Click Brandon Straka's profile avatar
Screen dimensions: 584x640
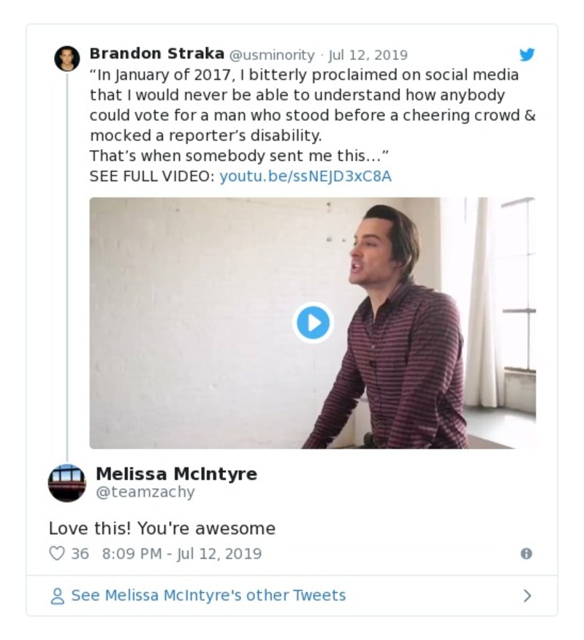point(67,59)
